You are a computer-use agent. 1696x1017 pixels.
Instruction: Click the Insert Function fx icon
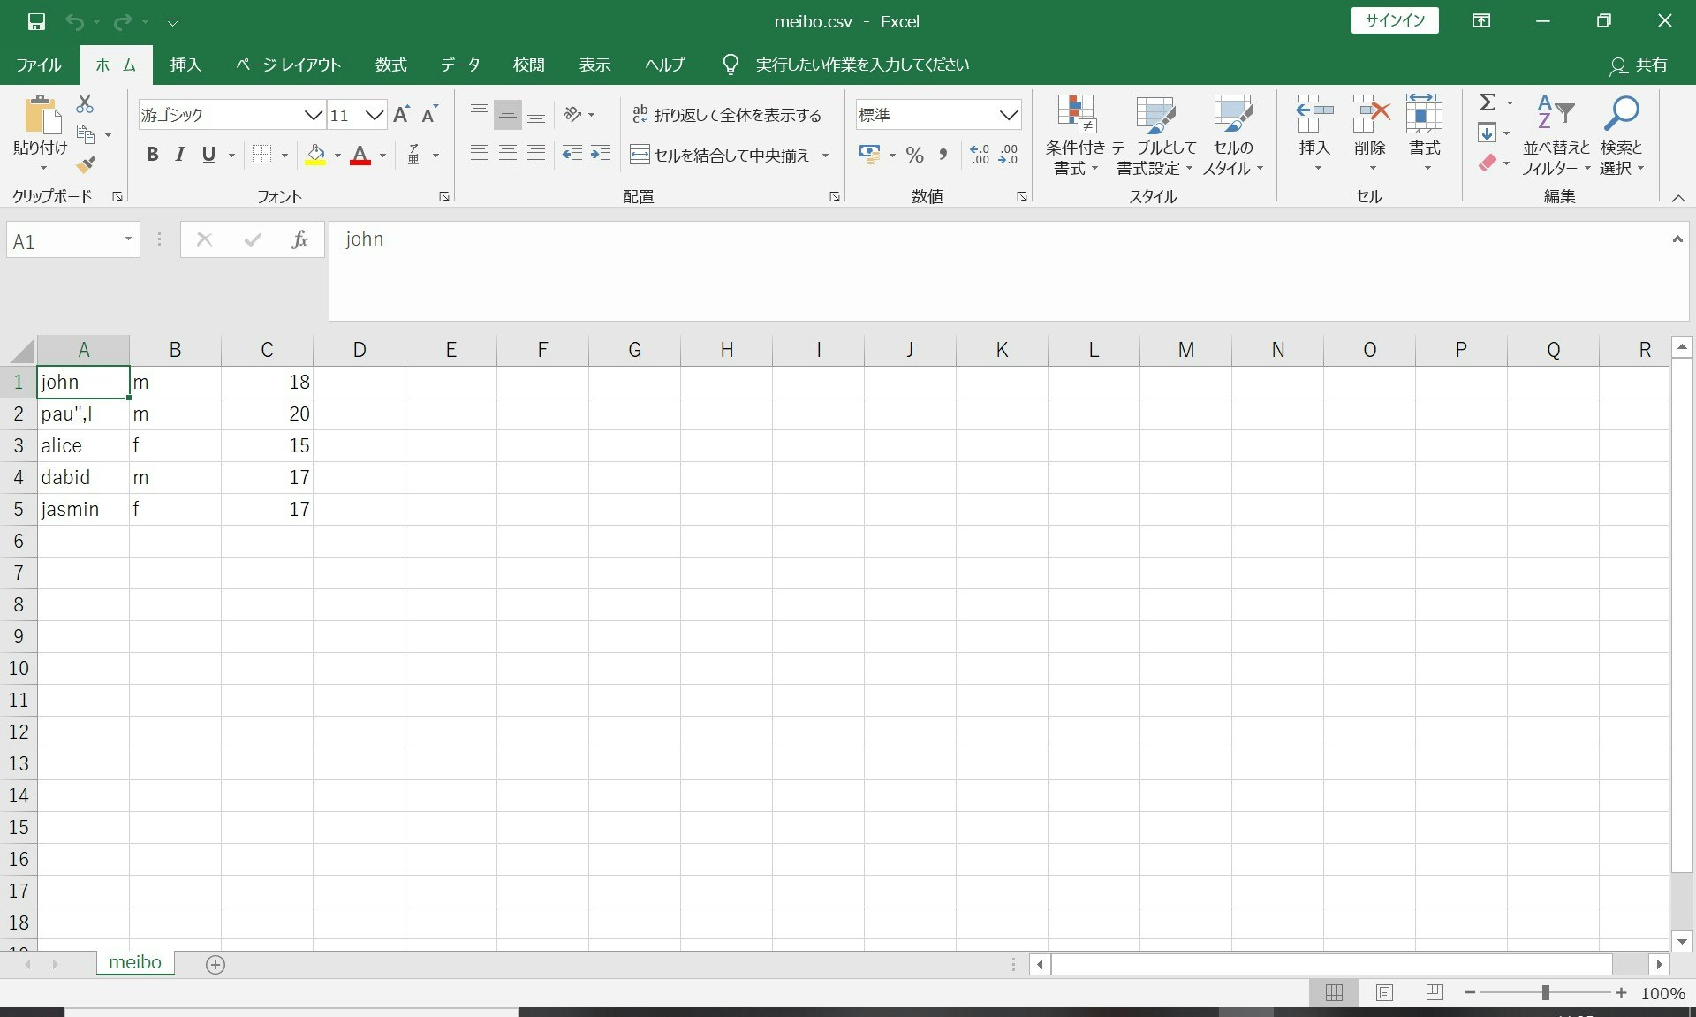(299, 239)
